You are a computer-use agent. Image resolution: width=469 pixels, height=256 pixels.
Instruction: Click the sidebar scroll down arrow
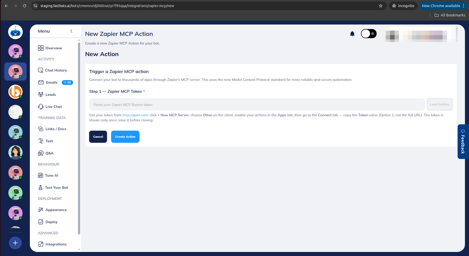79,249
